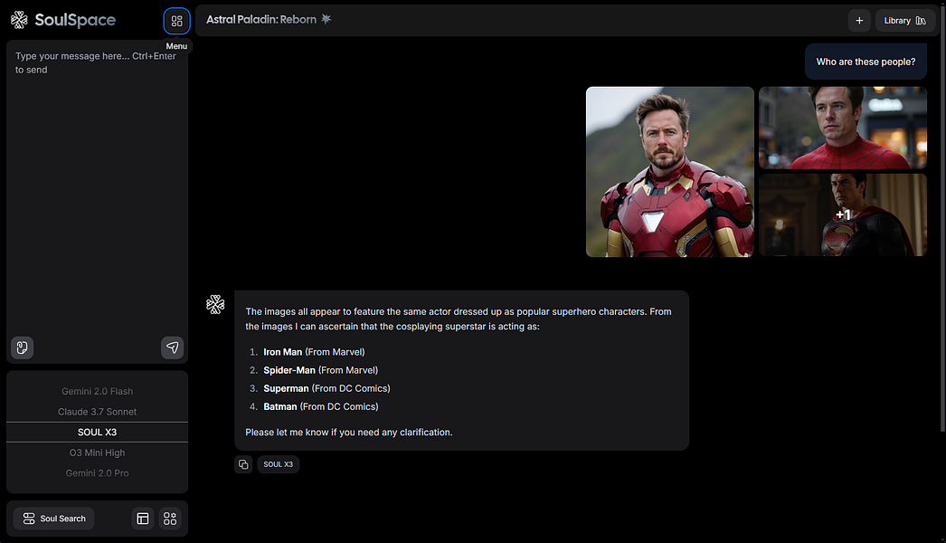Click the 'Iron Man' list item text
Screen dimensions: 946x543
click(x=314, y=352)
